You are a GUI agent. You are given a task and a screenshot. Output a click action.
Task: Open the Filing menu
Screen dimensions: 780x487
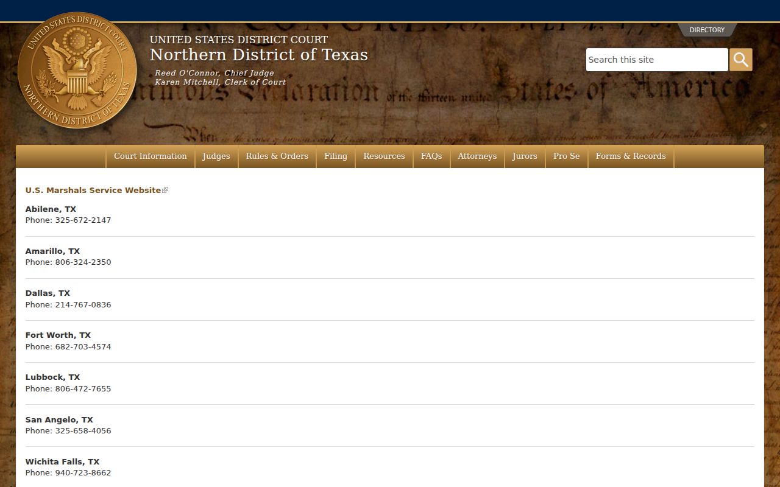click(336, 156)
